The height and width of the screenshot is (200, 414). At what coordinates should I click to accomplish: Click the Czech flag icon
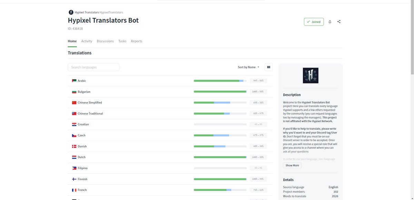[x=74, y=136]
